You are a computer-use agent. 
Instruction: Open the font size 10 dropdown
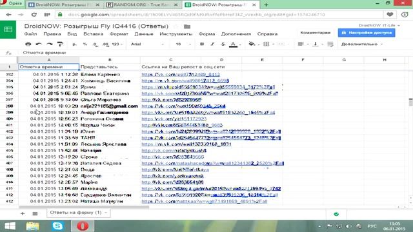(x=183, y=44)
